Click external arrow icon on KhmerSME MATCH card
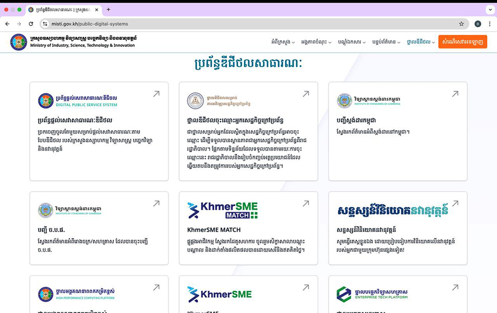Viewport: 497px width, 313px height. (x=306, y=203)
